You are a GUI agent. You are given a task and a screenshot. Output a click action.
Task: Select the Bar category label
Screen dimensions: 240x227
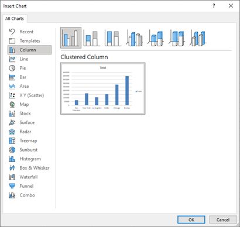[23, 77]
